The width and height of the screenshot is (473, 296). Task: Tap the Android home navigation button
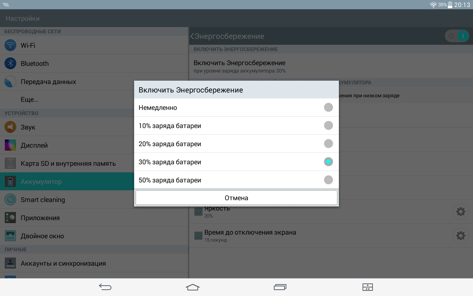pos(193,287)
